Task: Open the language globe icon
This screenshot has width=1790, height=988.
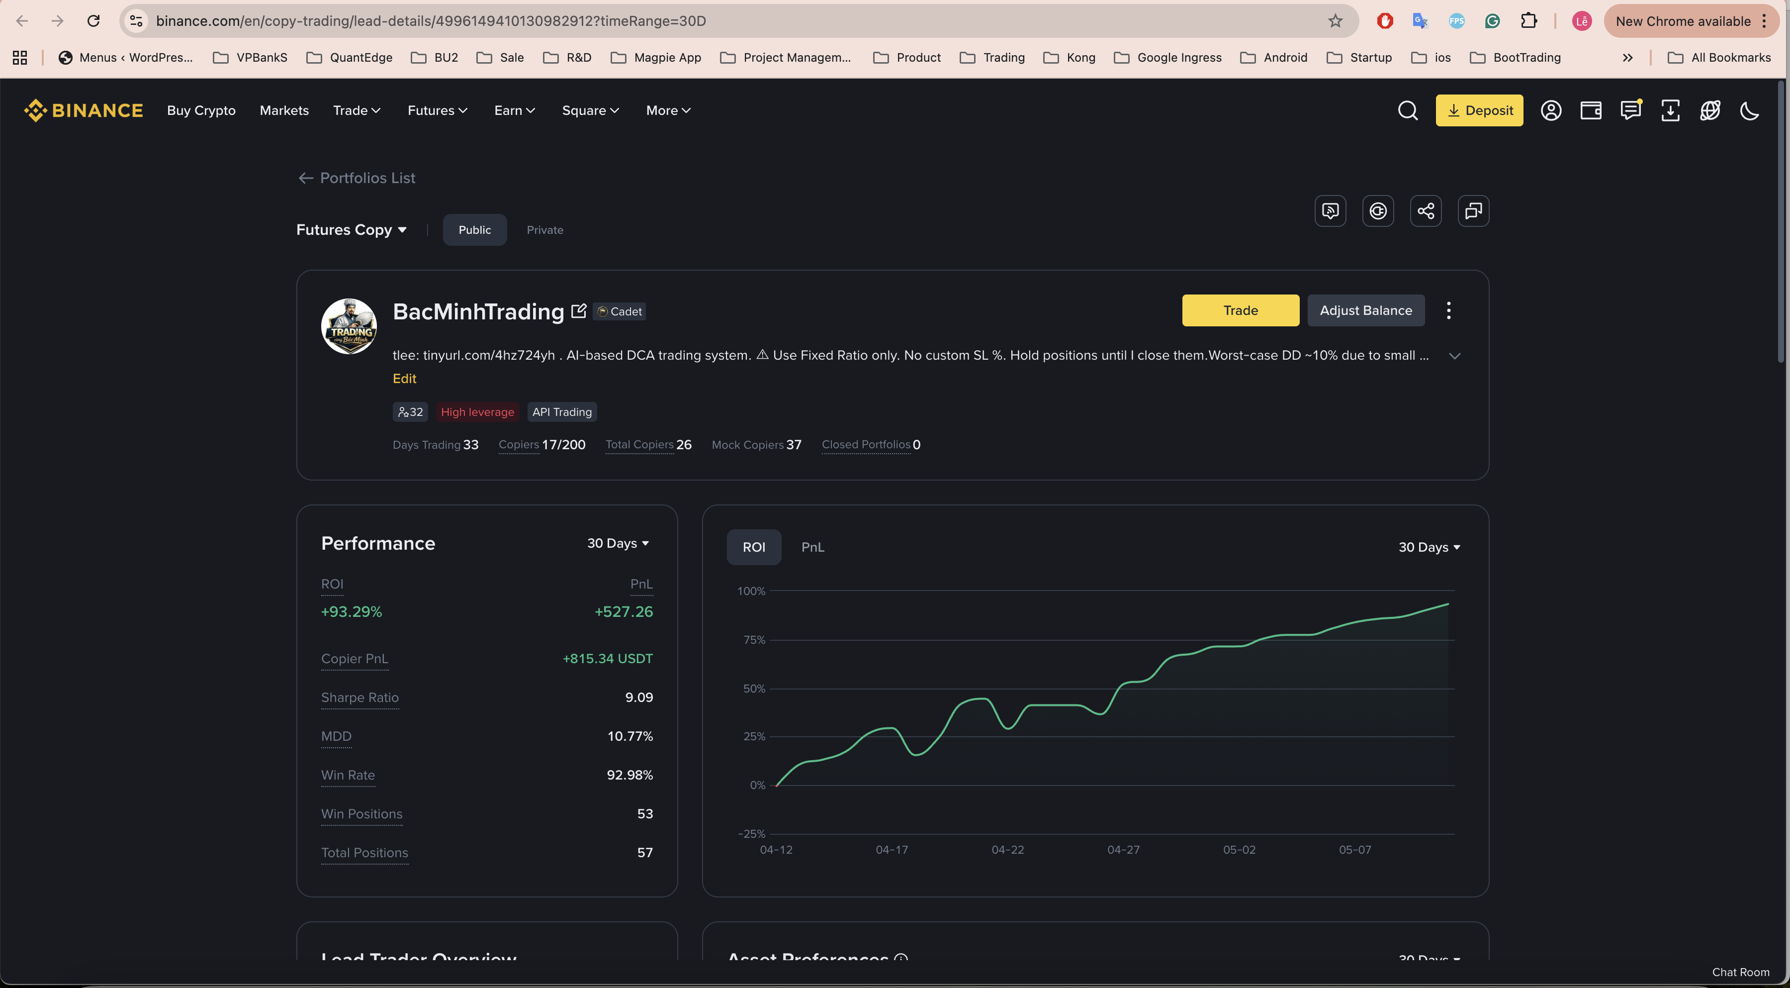Action: click(x=1709, y=110)
